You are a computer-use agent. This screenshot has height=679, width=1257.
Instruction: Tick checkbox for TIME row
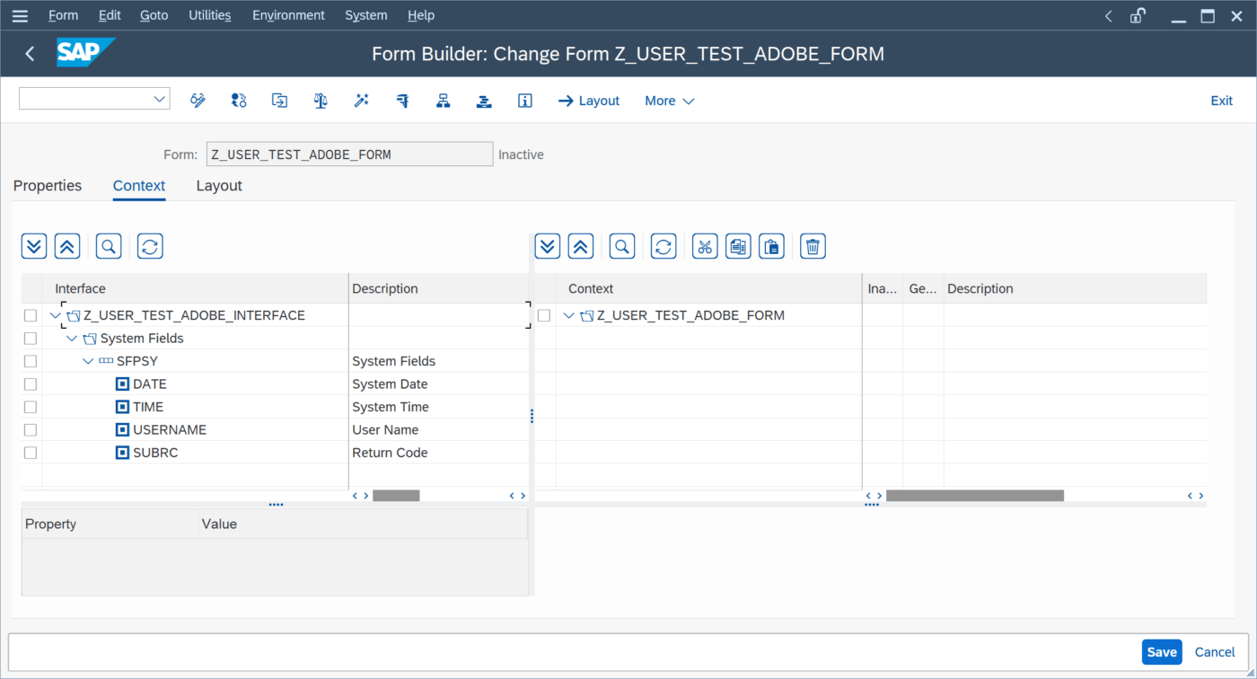click(x=31, y=407)
